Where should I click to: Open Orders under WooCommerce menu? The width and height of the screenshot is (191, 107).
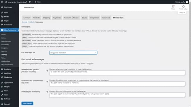pos(4,38)
